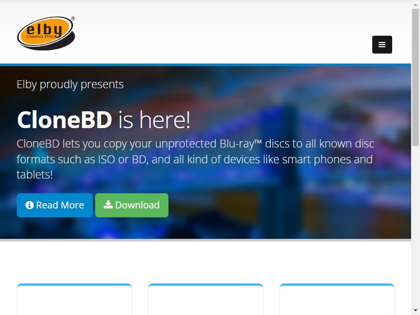This screenshot has height=315, width=420.
Task: Click the bold CloneBD word in heading
Action: coord(64,120)
